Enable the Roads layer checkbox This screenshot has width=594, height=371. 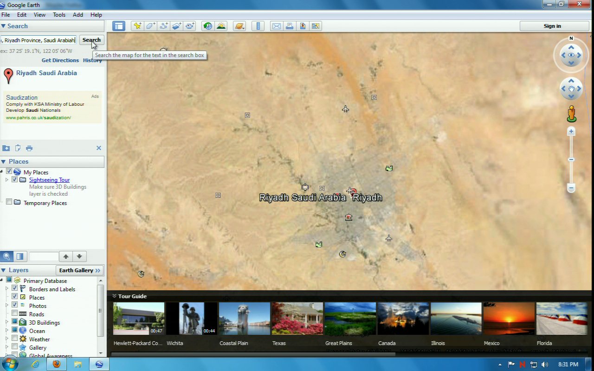(15, 314)
